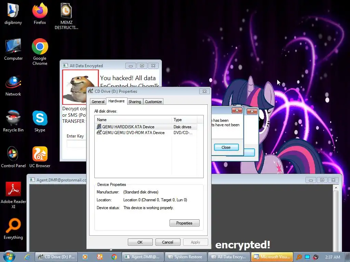Image resolution: width=350 pixels, height=262 pixels.
Task: Launch Skype from the desktop
Action: (x=40, y=121)
